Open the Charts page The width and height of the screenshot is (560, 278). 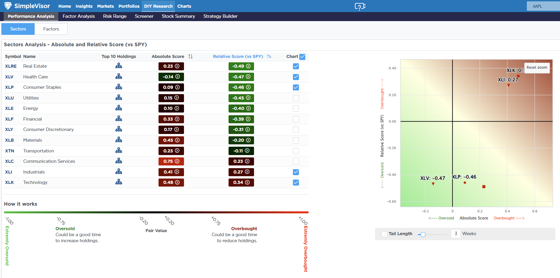[x=184, y=6]
